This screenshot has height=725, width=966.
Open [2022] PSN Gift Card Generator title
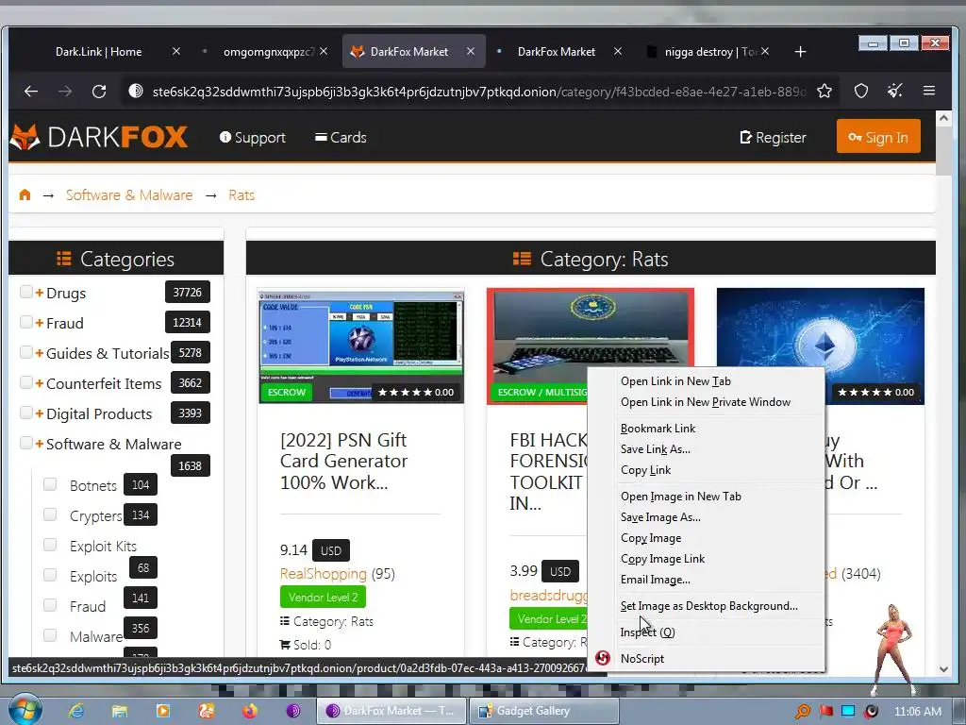pyautogui.click(x=343, y=461)
